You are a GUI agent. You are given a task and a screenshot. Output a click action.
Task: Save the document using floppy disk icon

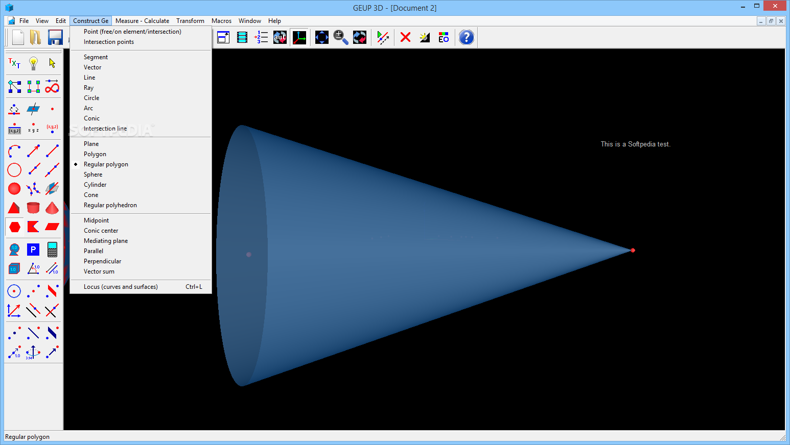(x=55, y=37)
